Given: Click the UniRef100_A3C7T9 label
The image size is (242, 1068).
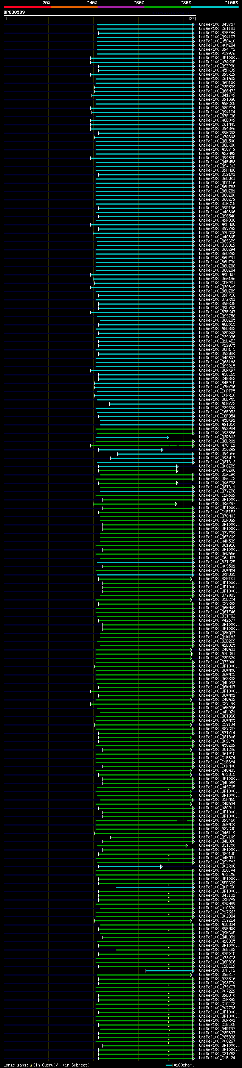Looking at the screenshot, I should [217, 150].
